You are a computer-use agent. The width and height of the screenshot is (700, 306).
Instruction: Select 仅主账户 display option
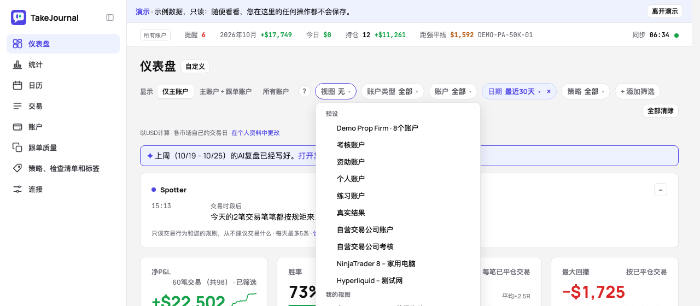[x=175, y=92]
